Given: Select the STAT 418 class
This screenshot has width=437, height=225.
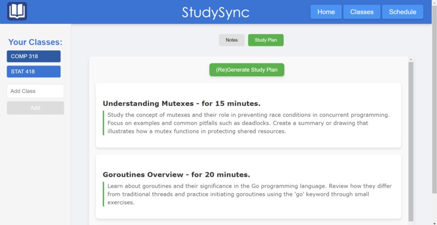Looking at the screenshot, I should pyautogui.click(x=34, y=71).
